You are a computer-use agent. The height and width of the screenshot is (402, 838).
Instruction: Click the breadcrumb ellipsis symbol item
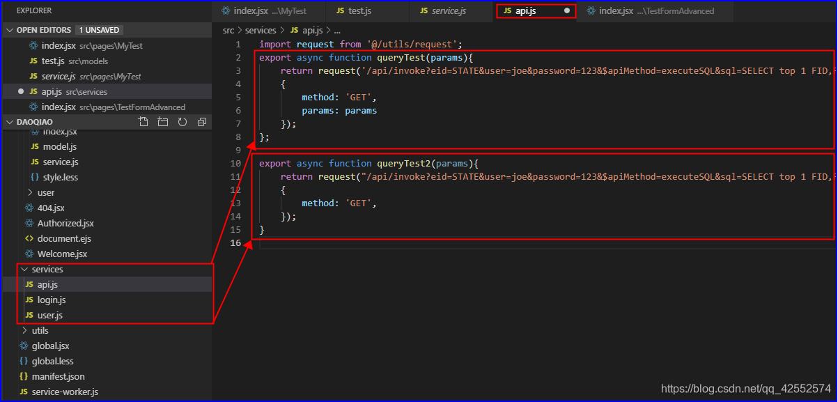(x=337, y=31)
